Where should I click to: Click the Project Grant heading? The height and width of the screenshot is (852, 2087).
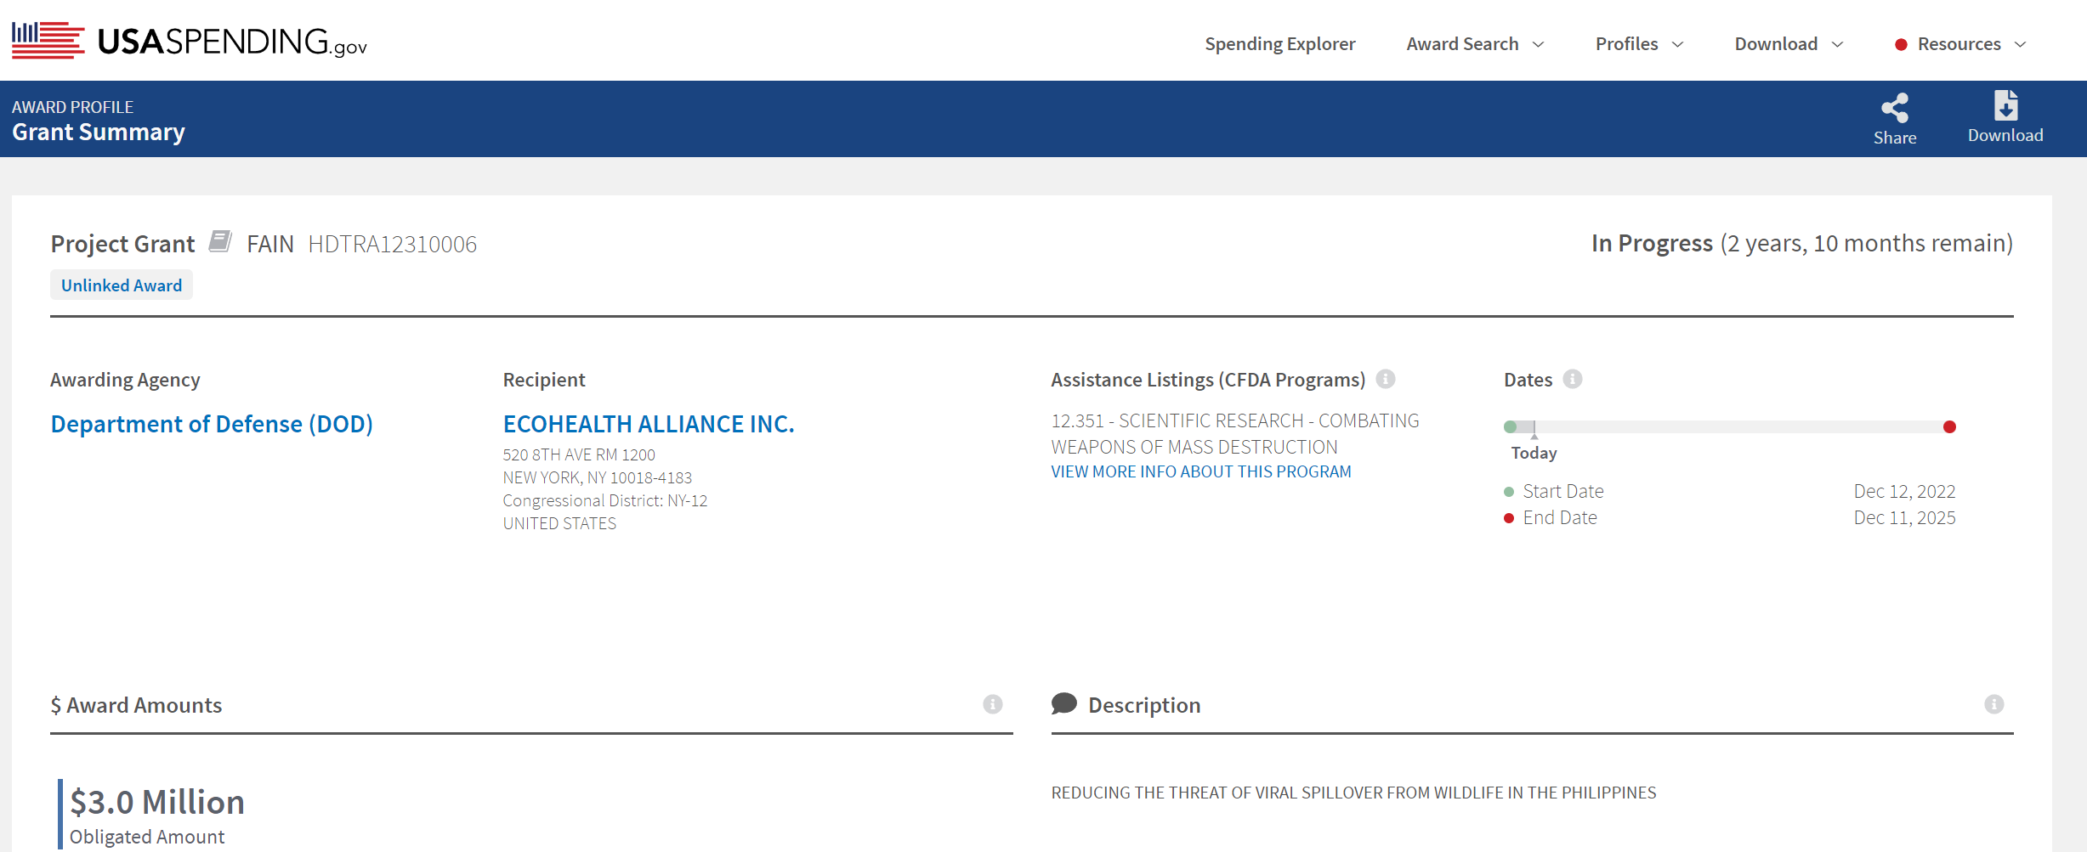[x=122, y=244]
